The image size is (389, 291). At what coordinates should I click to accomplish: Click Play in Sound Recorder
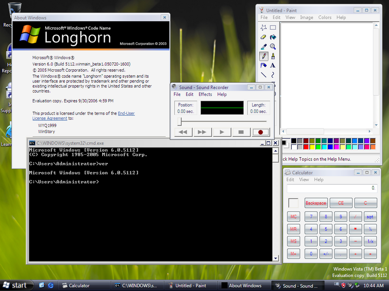(x=222, y=132)
